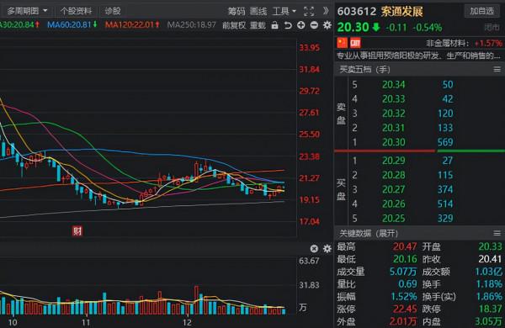Click the 买卖五档 (手) header
The height and width of the screenshot is (328, 505).
(365, 70)
